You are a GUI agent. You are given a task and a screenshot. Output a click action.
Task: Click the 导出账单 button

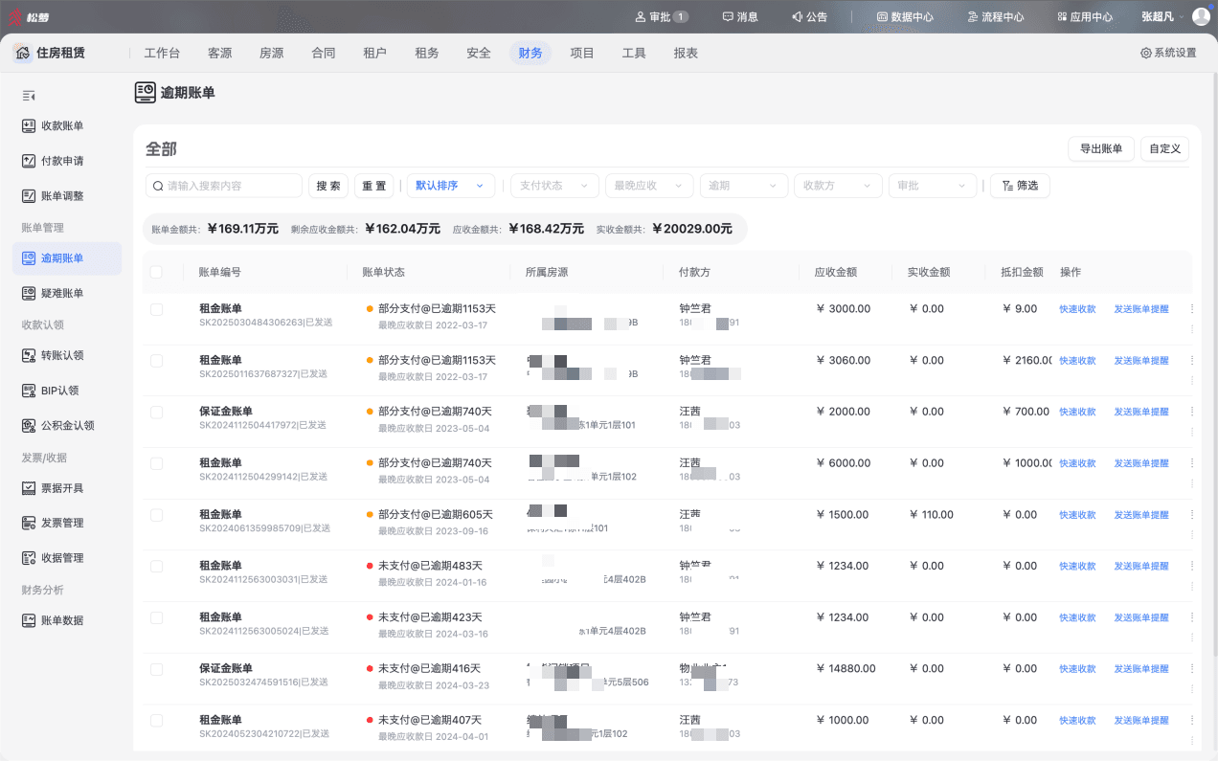[x=1101, y=148]
